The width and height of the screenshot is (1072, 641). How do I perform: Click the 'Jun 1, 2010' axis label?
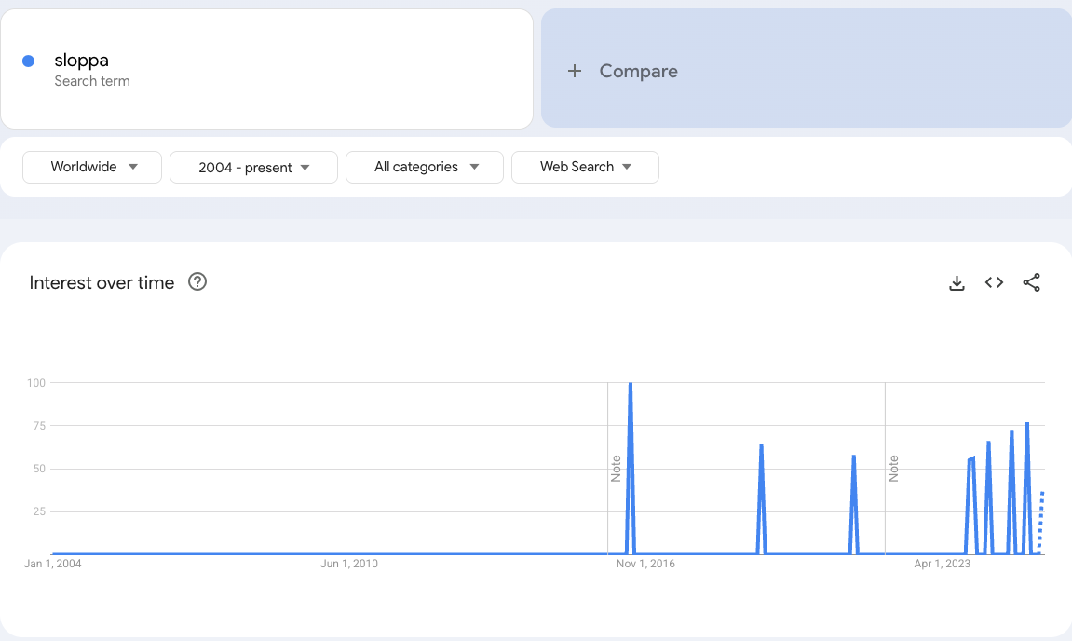click(349, 564)
